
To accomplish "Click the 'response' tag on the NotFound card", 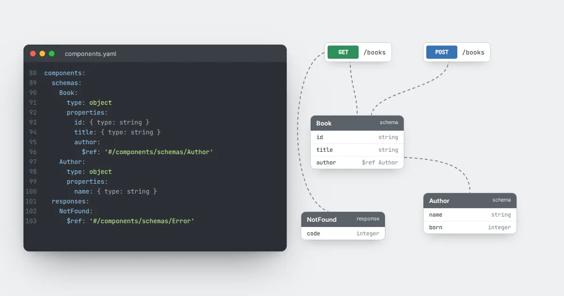I will point(368,219).
